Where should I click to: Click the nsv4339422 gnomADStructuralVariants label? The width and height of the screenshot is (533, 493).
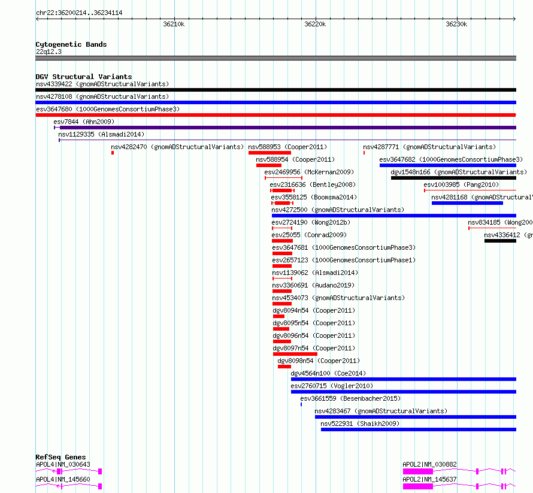pos(102,84)
